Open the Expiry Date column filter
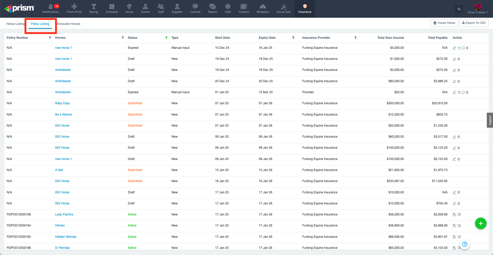Viewport: 493px width, 255px height. tap(293, 38)
